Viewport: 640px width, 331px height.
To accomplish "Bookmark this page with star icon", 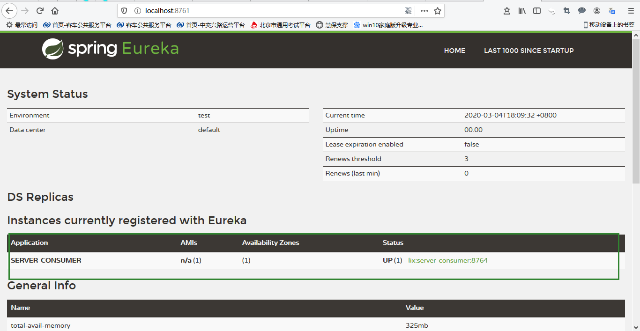I will tap(437, 10).
